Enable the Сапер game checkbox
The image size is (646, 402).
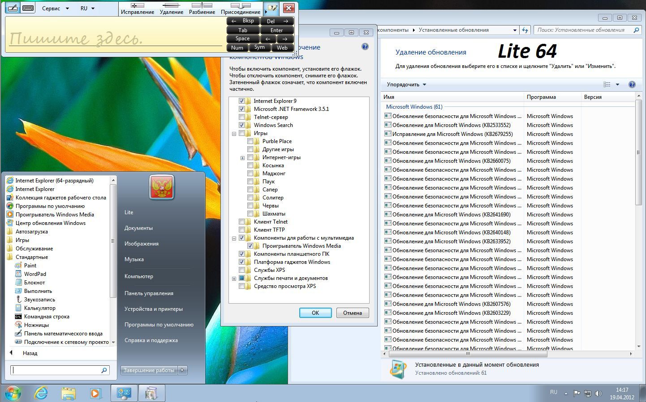pos(250,190)
